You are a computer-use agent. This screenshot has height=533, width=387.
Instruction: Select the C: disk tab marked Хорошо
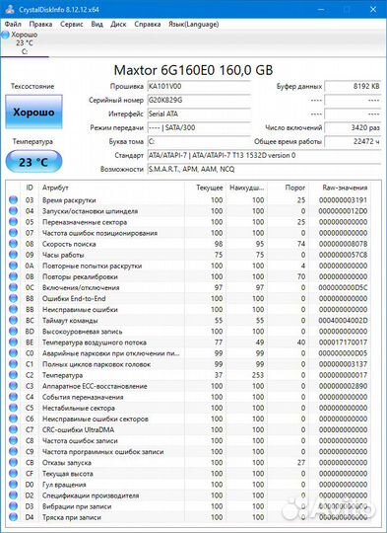pos(24,43)
